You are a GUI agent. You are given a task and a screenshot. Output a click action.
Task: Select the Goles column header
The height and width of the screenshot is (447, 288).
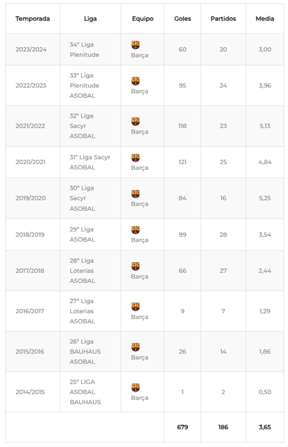[x=182, y=18]
